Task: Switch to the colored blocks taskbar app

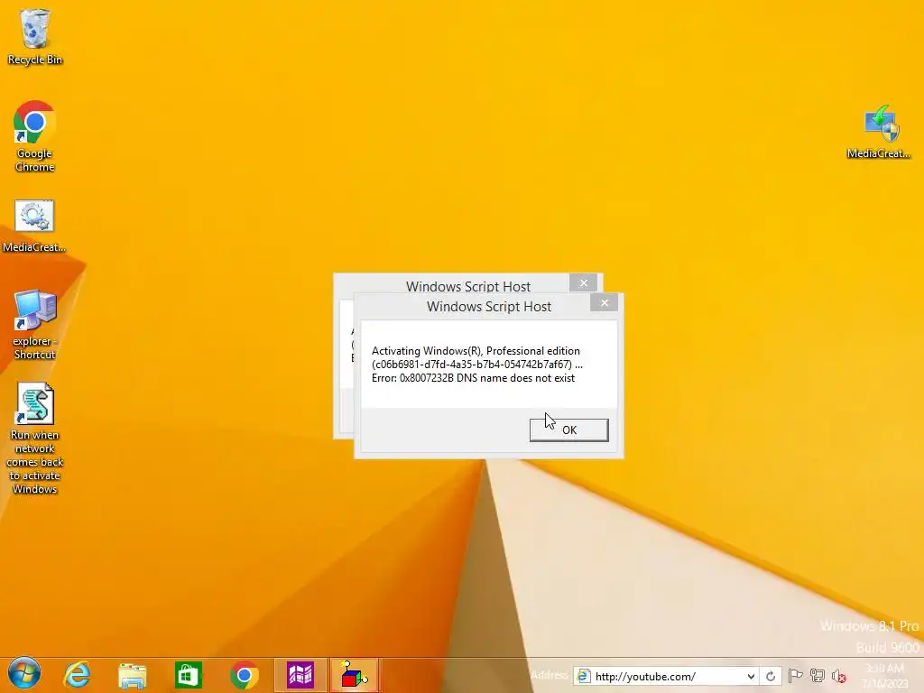Action: (354, 675)
